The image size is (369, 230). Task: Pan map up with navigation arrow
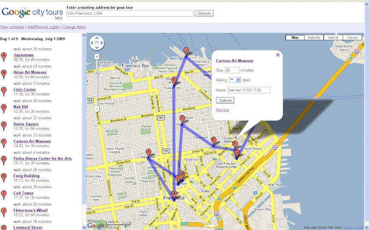(x=97, y=38)
